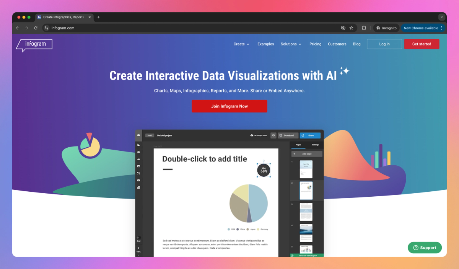Bookmark the page using the star icon

[352, 28]
